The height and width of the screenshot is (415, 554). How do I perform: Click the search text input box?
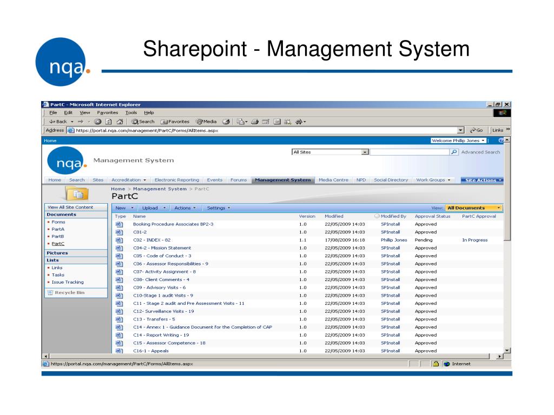[410, 152]
